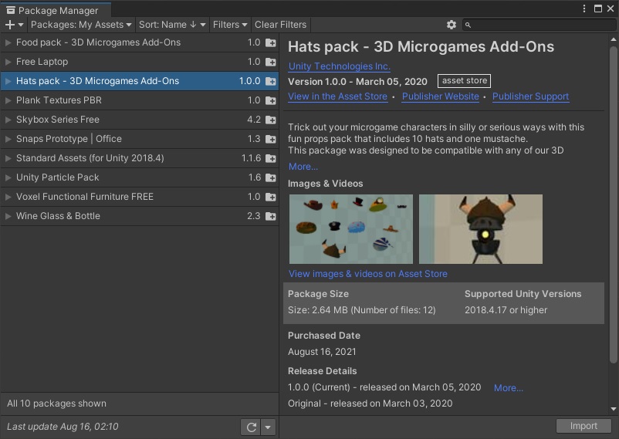Image resolution: width=619 pixels, height=439 pixels.
Task: Click the import icon for Free Laptop row
Action: (270, 62)
